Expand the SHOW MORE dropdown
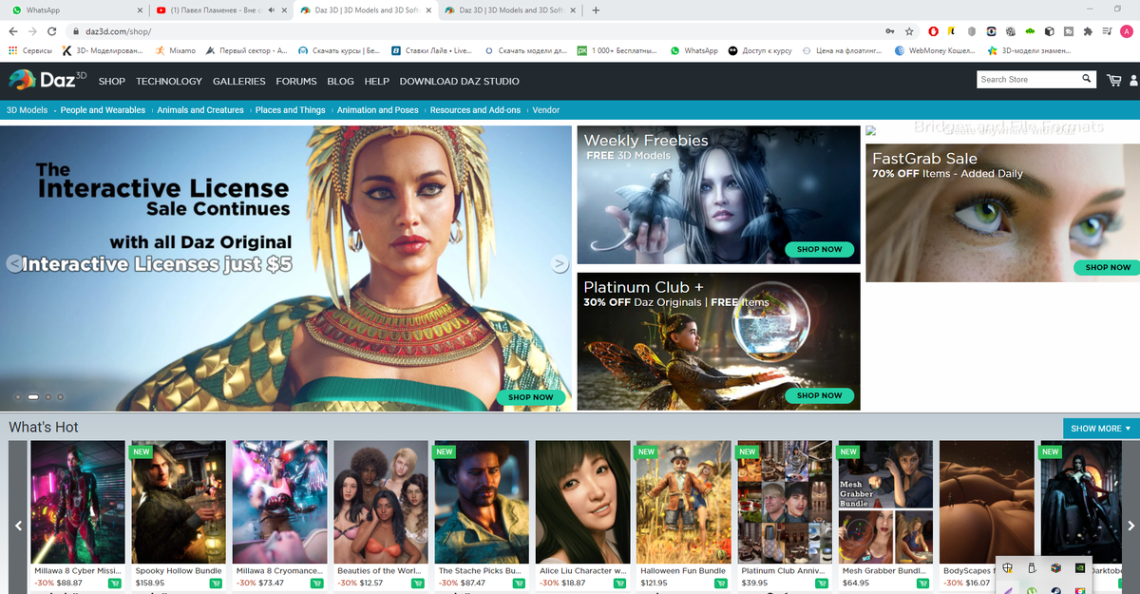This screenshot has height=594, width=1140. (x=1101, y=429)
